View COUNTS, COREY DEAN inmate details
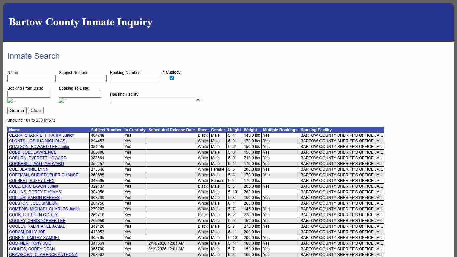This screenshot has height=257, width=457. pyautogui.click(x=31, y=249)
